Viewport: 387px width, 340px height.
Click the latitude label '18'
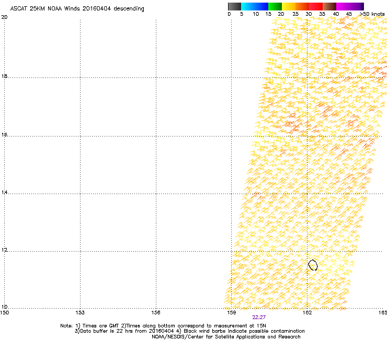click(x=4, y=76)
